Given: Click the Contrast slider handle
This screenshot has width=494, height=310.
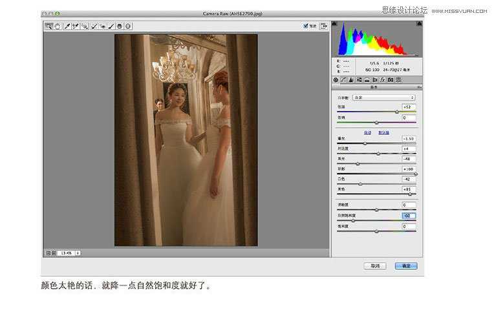Looking at the screenshot, I should coord(378,154).
